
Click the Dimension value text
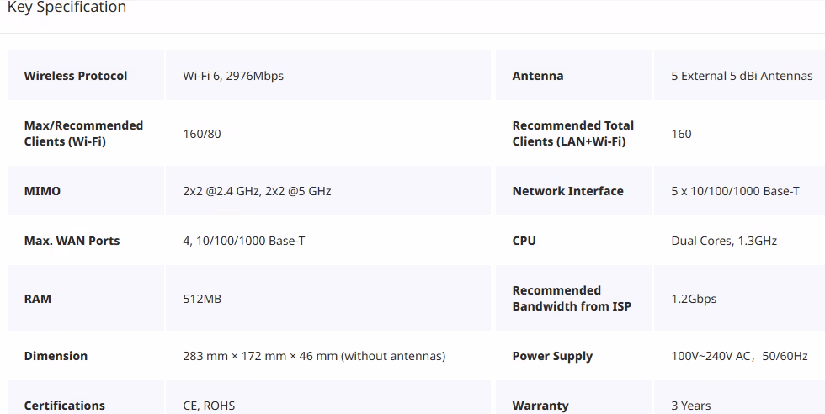(x=314, y=356)
